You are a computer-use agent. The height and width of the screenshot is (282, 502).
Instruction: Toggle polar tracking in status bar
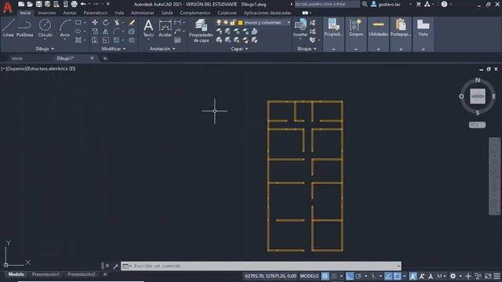point(358,276)
